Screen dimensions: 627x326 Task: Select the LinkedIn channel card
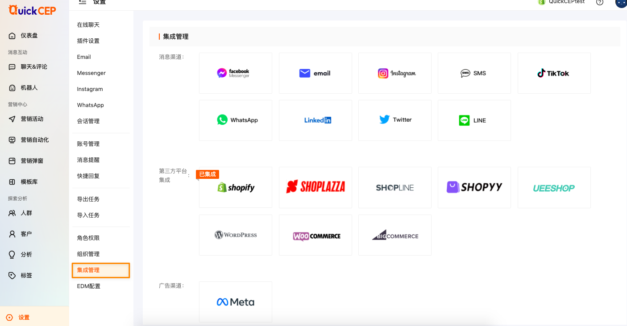[x=316, y=120]
